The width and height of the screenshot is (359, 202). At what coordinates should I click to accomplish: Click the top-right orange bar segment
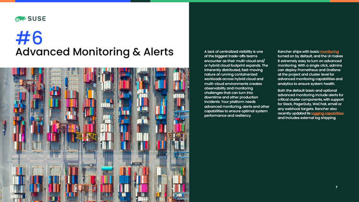coord(344,1)
